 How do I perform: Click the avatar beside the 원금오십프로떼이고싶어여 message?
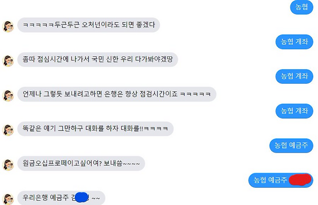[8, 165]
